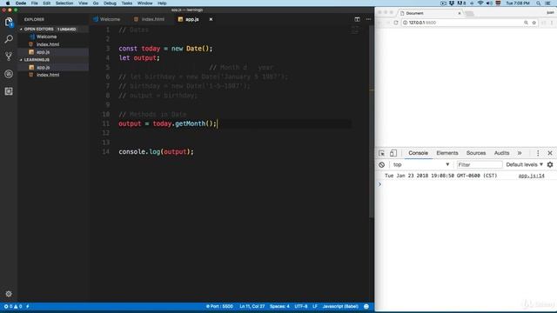Open the editor More Actions ellipsis

coord(368,19)
